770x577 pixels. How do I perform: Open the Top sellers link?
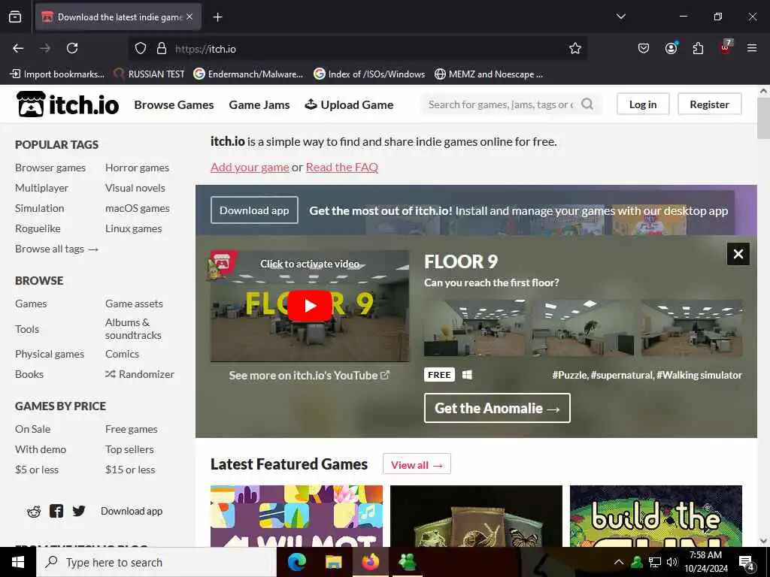129,449
